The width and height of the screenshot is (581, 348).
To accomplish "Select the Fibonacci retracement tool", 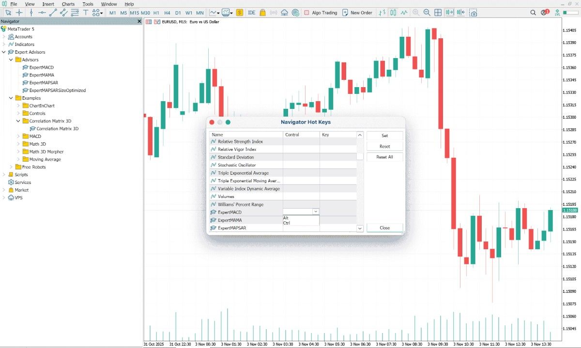I will tap(75, 13).
